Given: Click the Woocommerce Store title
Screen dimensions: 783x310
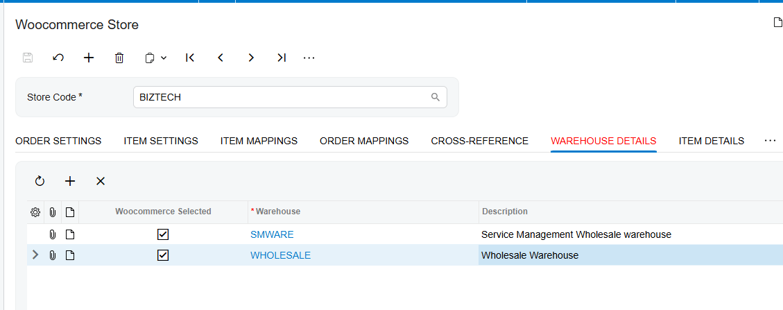Looking at the screenshot, I should pyautogui.click(x=77, y=24).
